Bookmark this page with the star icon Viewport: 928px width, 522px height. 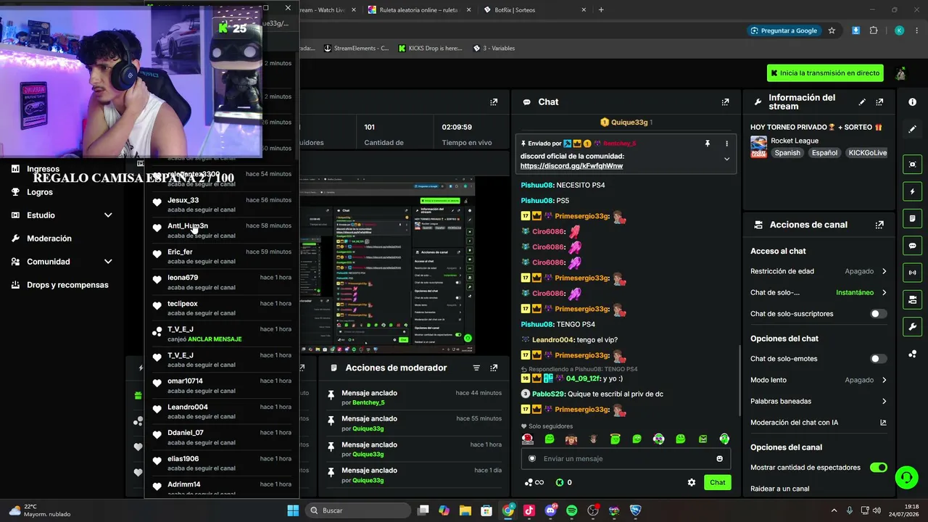(x=832, y=30)
